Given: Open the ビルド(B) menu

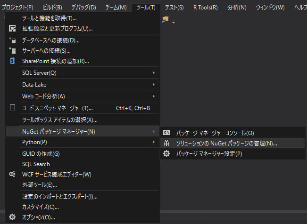Looking at the screenshot, I should [x=52, y=8].
